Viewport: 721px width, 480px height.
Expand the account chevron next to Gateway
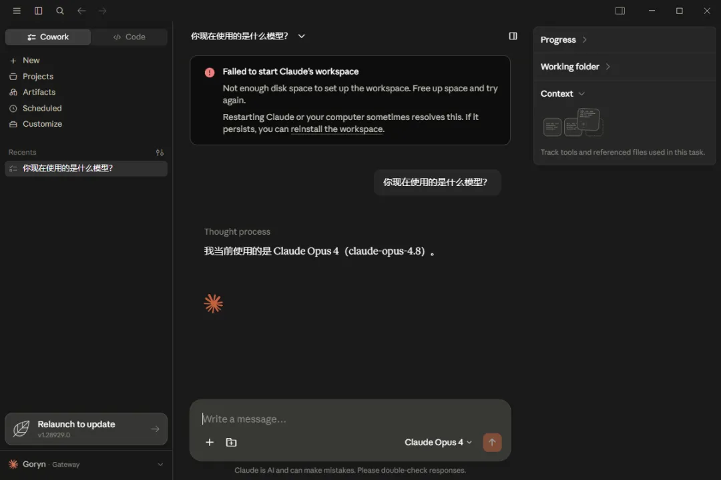(160, 465)
